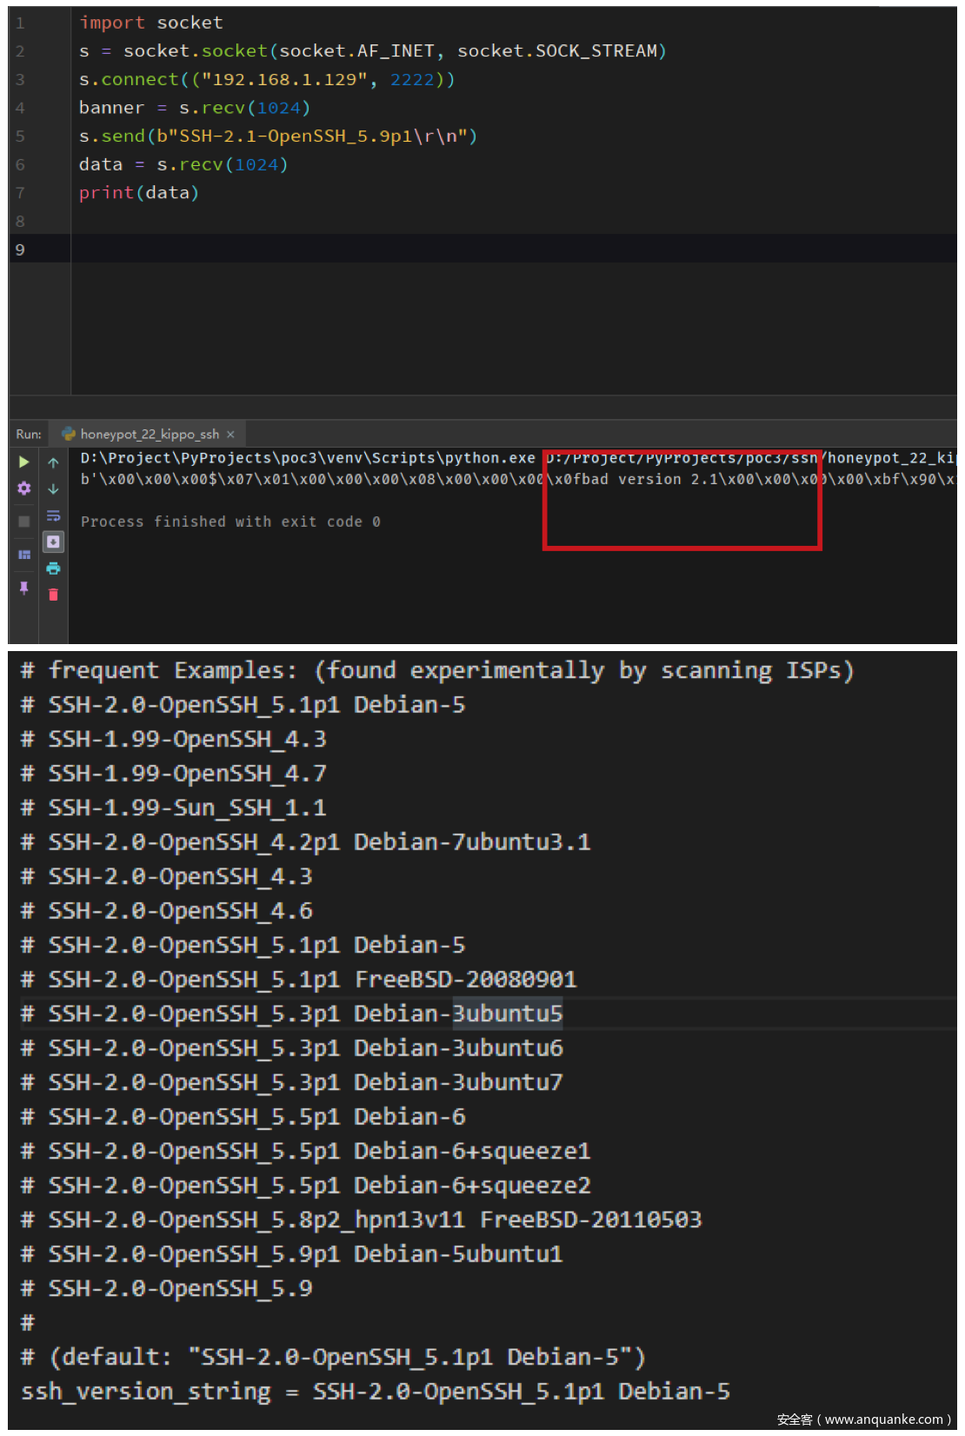Toggle soft-wrap in Run console
This screenshot has height=1436, width=965.
(x=53, y=515)
